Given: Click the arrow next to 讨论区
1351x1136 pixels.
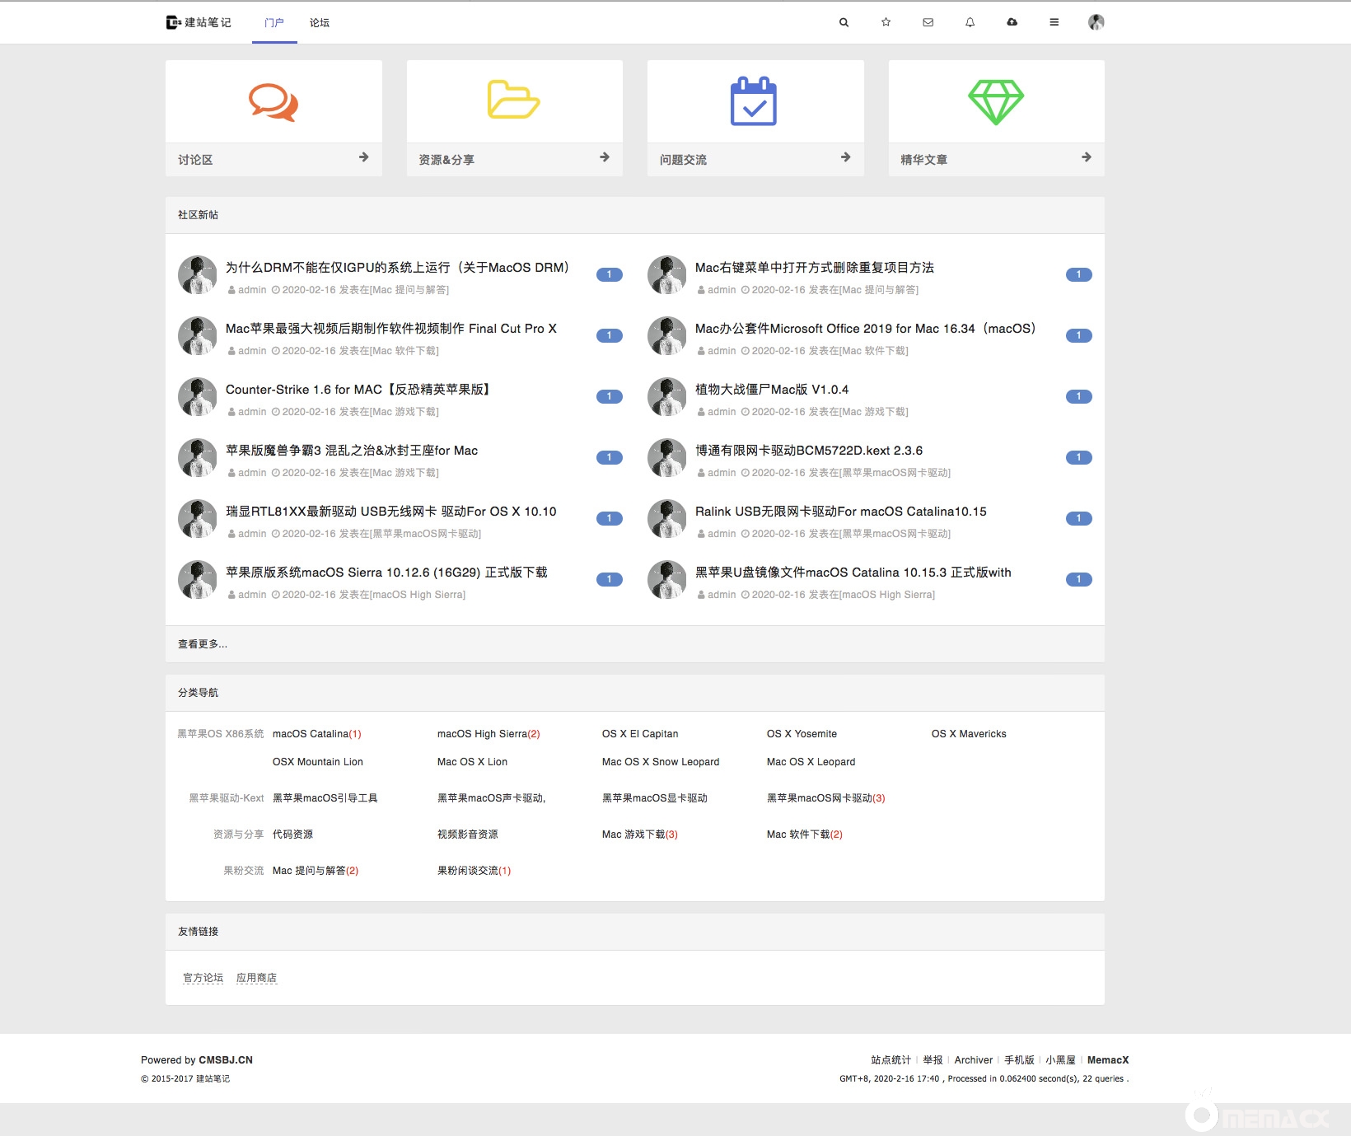Looking at the screenshot, I should click(x=363, y=157).
